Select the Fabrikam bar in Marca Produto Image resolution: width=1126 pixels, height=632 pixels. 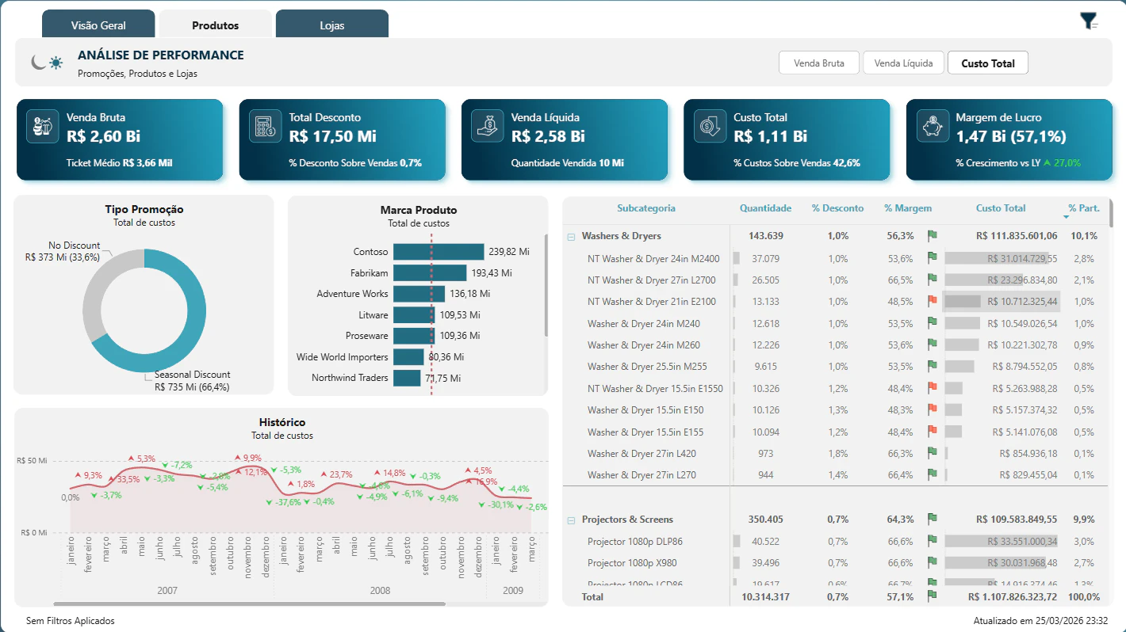430,273
